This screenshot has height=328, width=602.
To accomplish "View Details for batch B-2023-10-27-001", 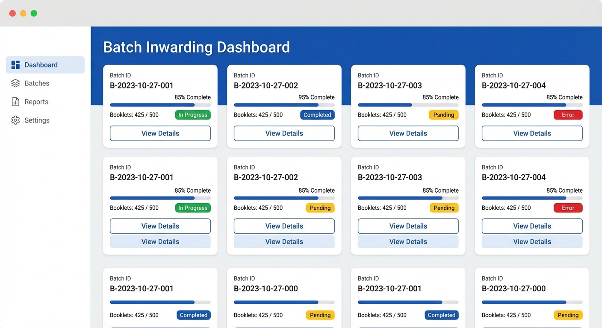I will click(160, 133).
